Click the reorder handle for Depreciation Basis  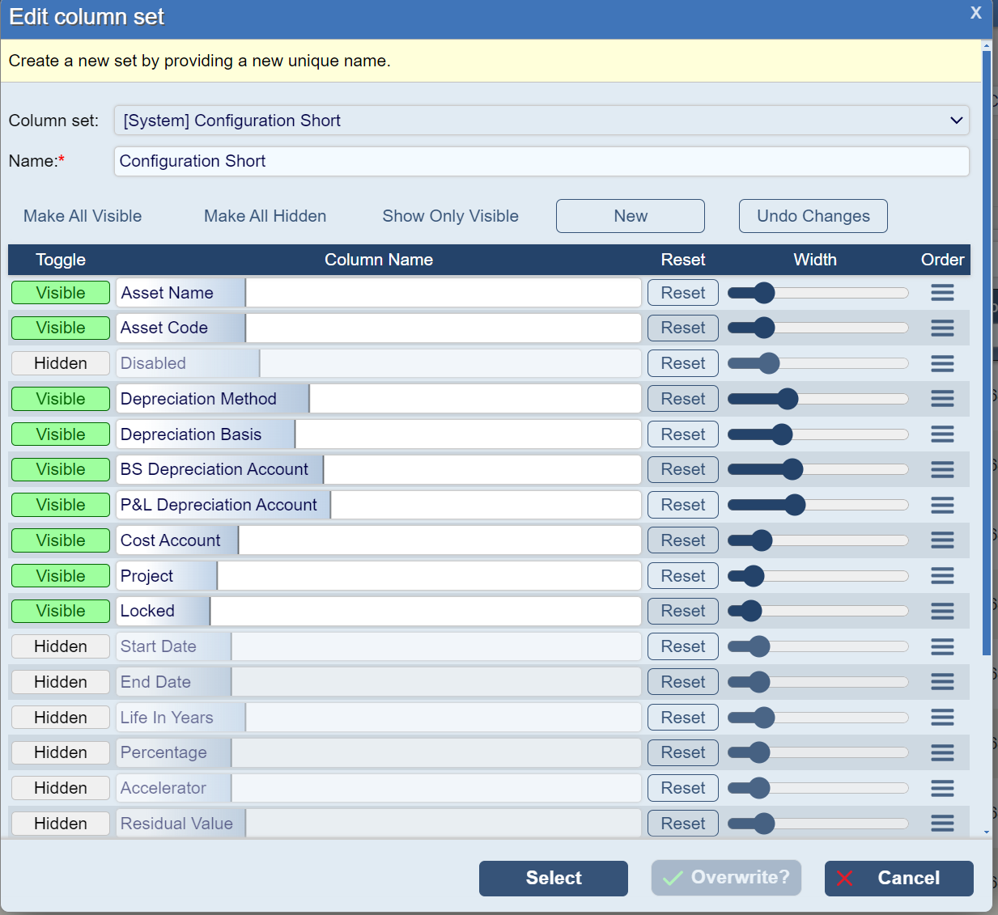pos(942,434)
